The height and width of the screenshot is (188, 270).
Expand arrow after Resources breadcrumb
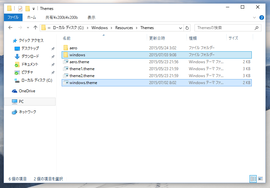click(136, 28)
